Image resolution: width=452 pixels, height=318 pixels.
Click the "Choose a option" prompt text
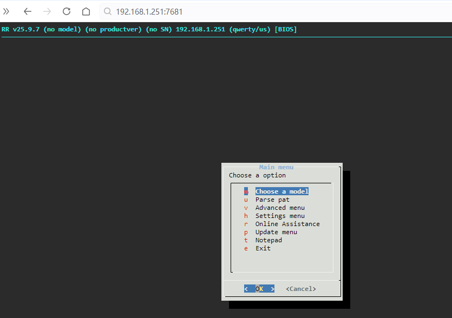[257, 175]
